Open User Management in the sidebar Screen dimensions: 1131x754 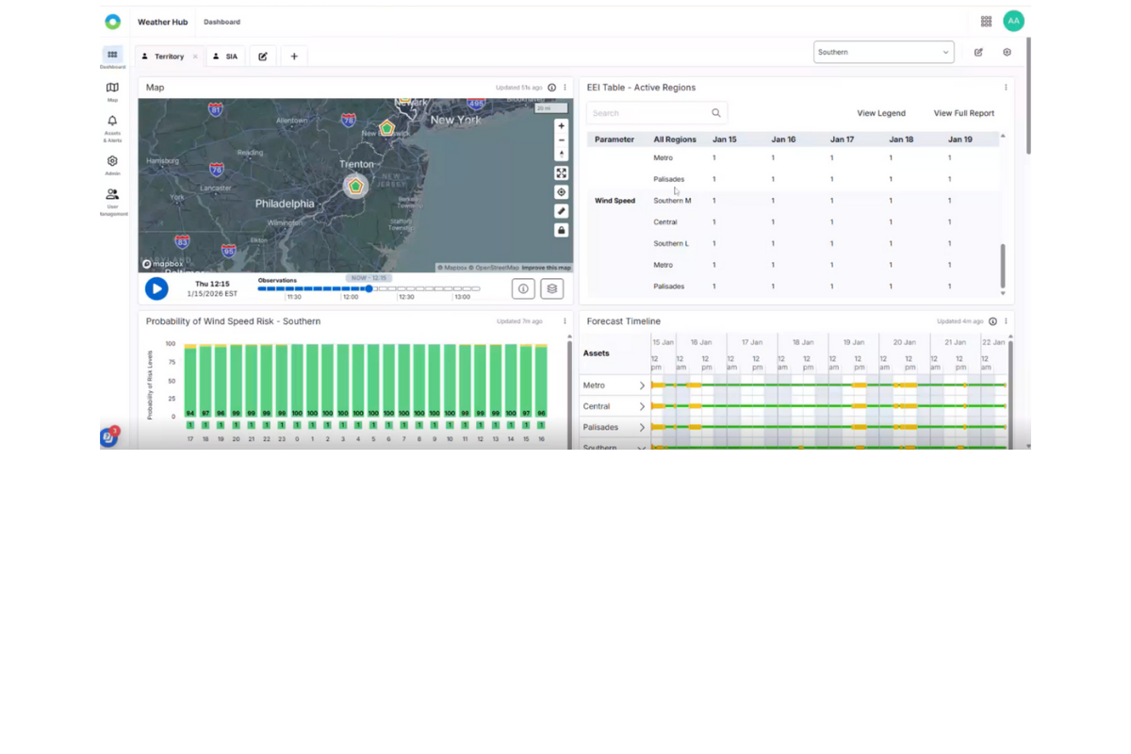[112, 199]
